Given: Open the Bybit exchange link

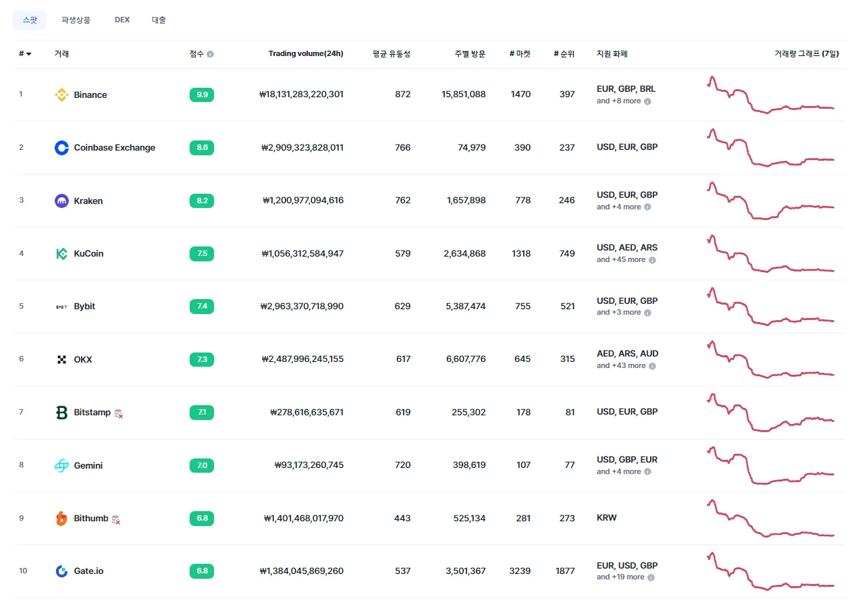Looking at the screenshot, I should coord(84,307).
